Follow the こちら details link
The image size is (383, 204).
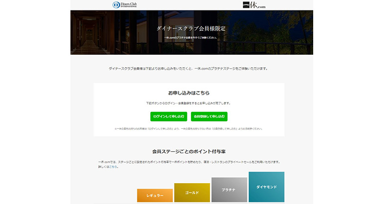click(114, 167)
